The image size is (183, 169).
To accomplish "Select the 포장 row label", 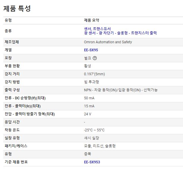I will pyautogui.click(x=8, y=58).
